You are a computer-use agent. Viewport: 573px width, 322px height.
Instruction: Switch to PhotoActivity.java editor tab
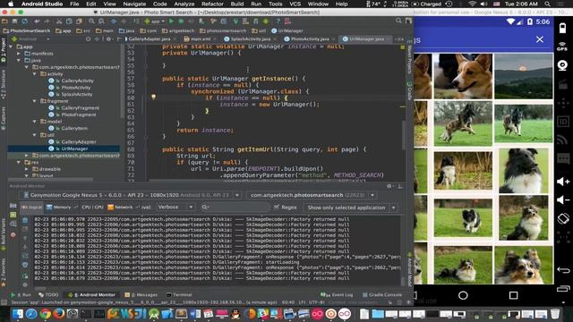310,38
